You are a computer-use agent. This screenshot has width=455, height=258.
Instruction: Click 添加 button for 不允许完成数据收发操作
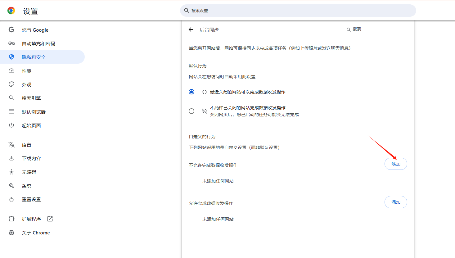396,164
